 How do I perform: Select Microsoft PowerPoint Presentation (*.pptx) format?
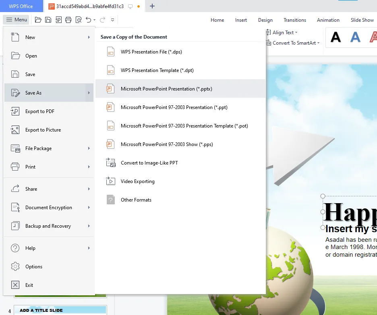[166, 89]
